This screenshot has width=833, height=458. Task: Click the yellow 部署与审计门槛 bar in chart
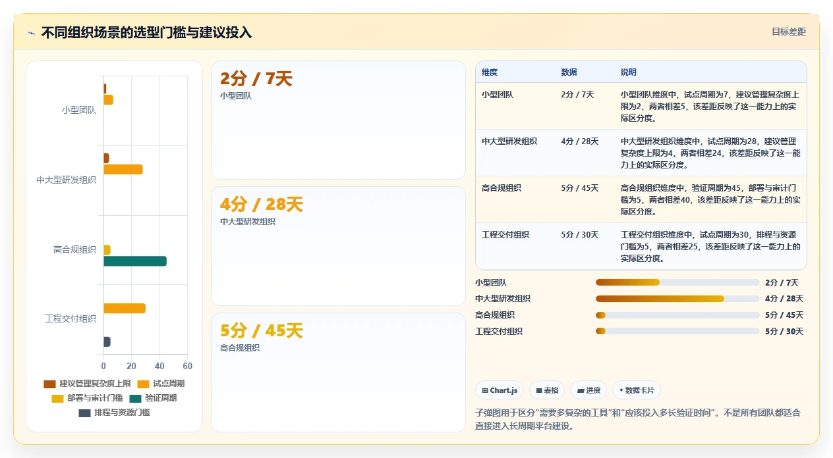pyautogui.click(x=107, y=250)
